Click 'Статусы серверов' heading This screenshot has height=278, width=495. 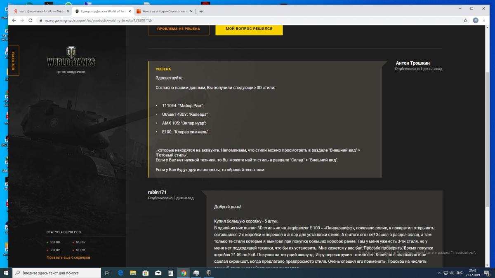[x=64, y=232]
